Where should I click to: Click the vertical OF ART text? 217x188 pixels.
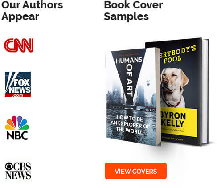(x=129, y=81)
